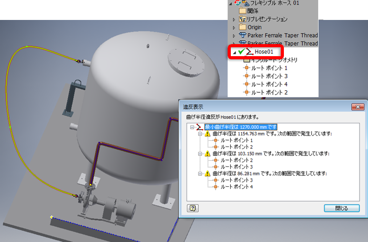Viewport: 368px width, 242px height.
Task: Select the Parker Female Taper Thread item directly under Origin
Action: (x=283, y=35)
